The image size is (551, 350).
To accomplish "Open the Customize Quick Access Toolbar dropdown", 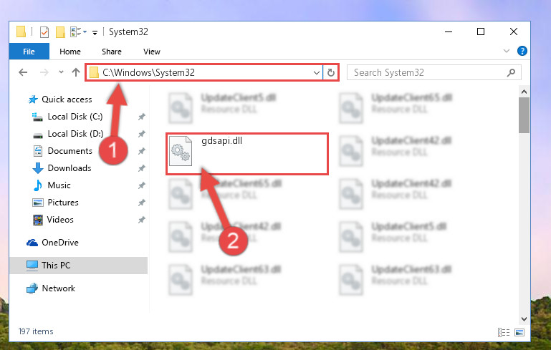I will click(95, 33).
